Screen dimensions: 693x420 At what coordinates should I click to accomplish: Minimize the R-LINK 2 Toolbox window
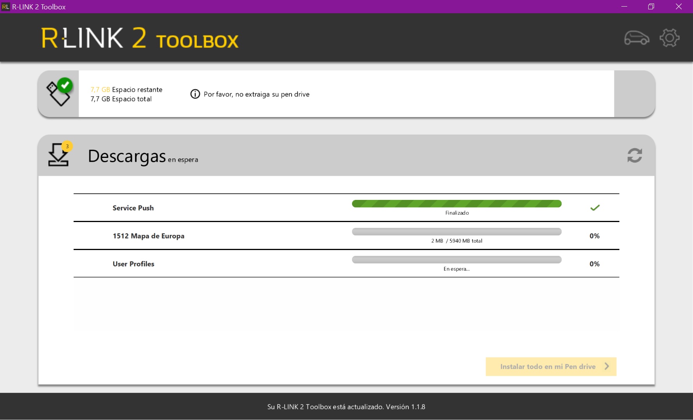[x=624, y=7]
